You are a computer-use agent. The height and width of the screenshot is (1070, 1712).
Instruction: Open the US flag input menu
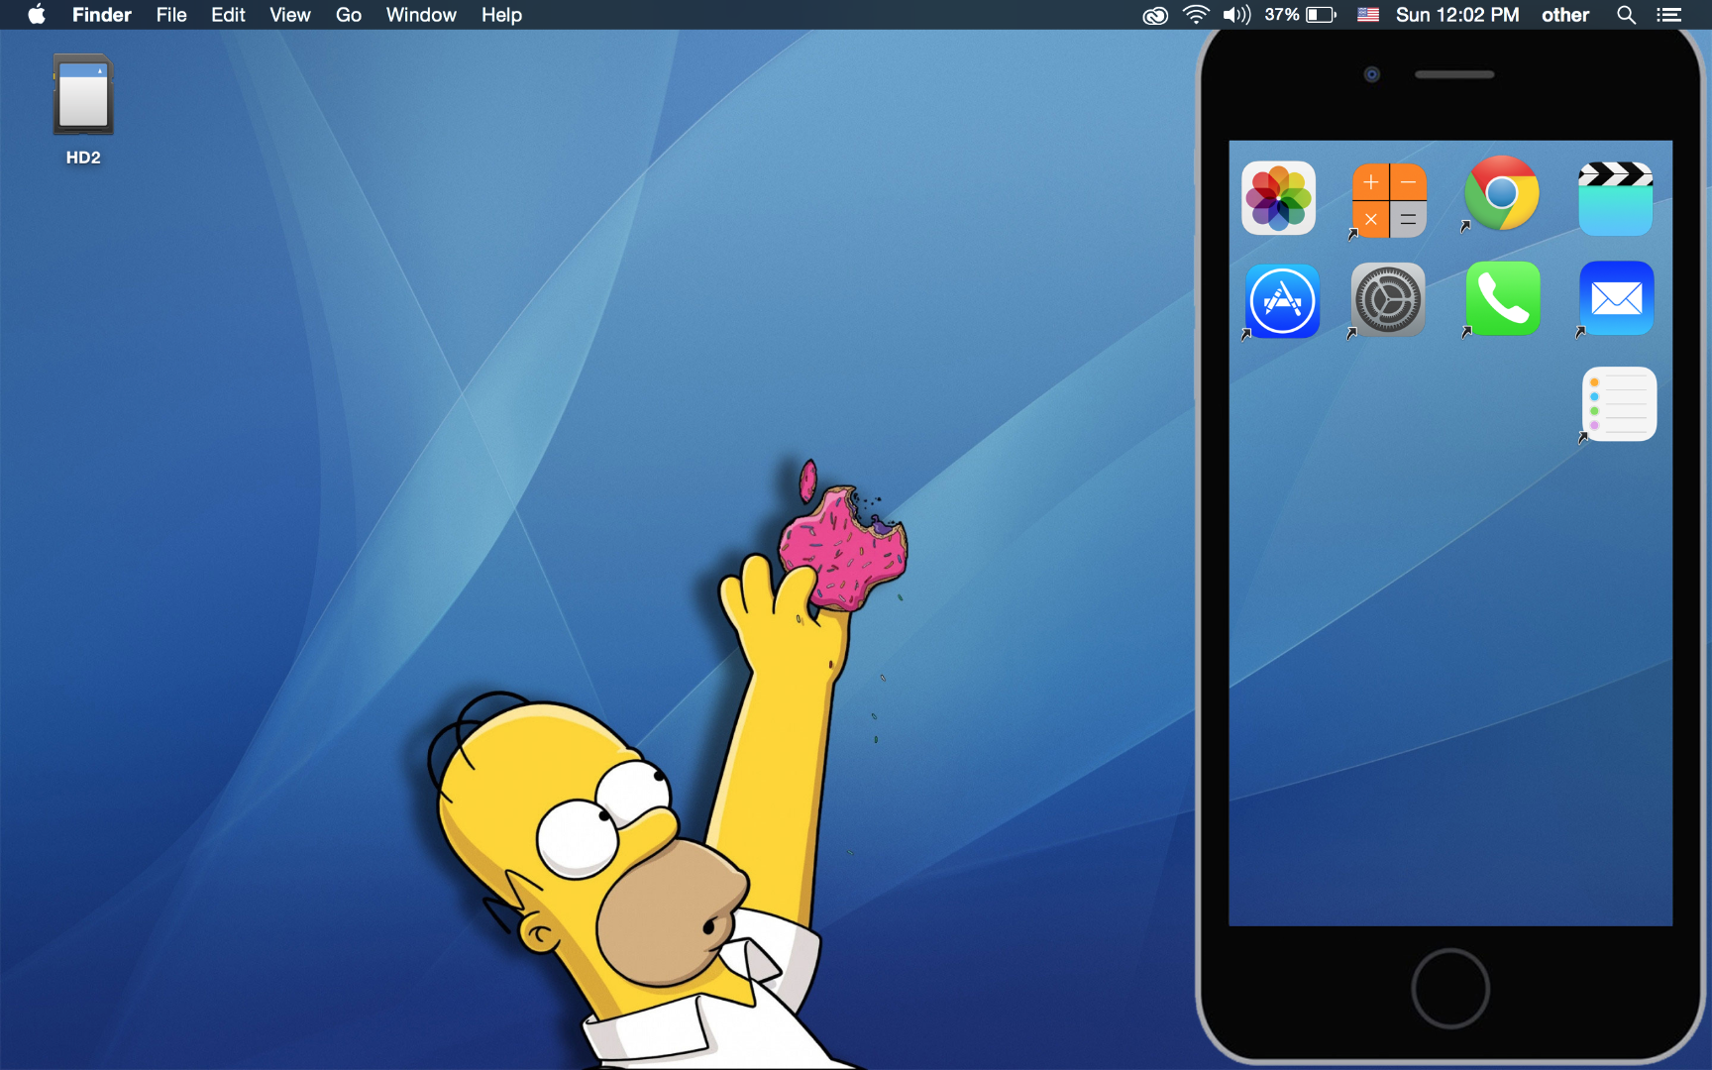(1368, 15)
